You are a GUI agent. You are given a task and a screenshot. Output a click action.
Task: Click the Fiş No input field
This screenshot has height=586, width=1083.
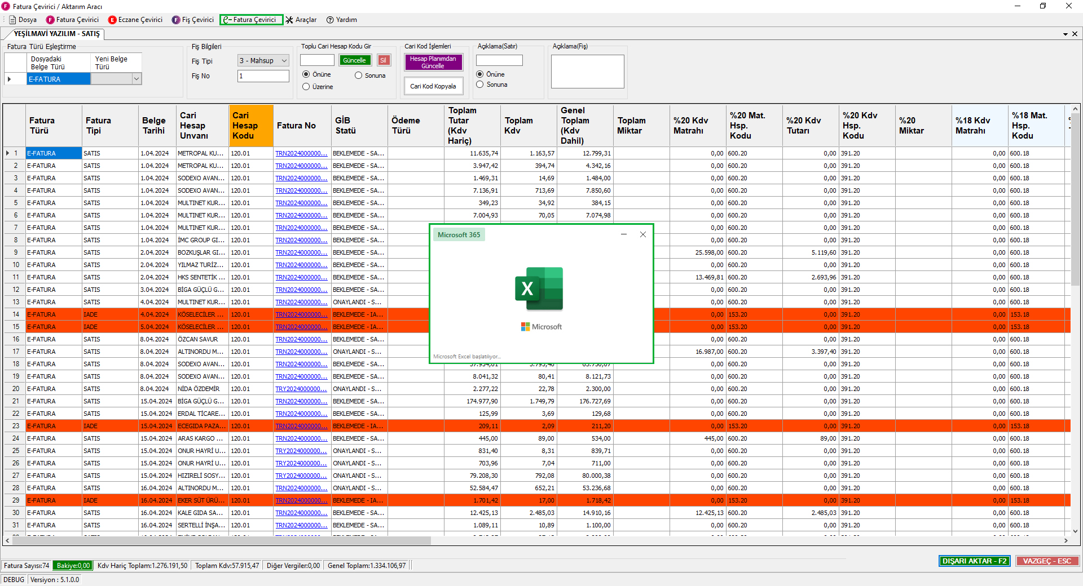pos(263,76)
